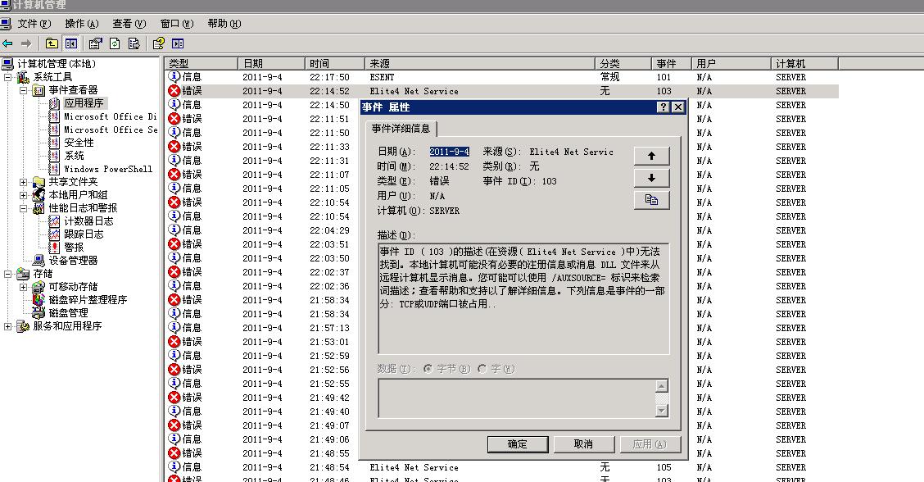The image size is (924, 482).
Task: Select 设备管理器 in the tree
Action: coord(72,261)
